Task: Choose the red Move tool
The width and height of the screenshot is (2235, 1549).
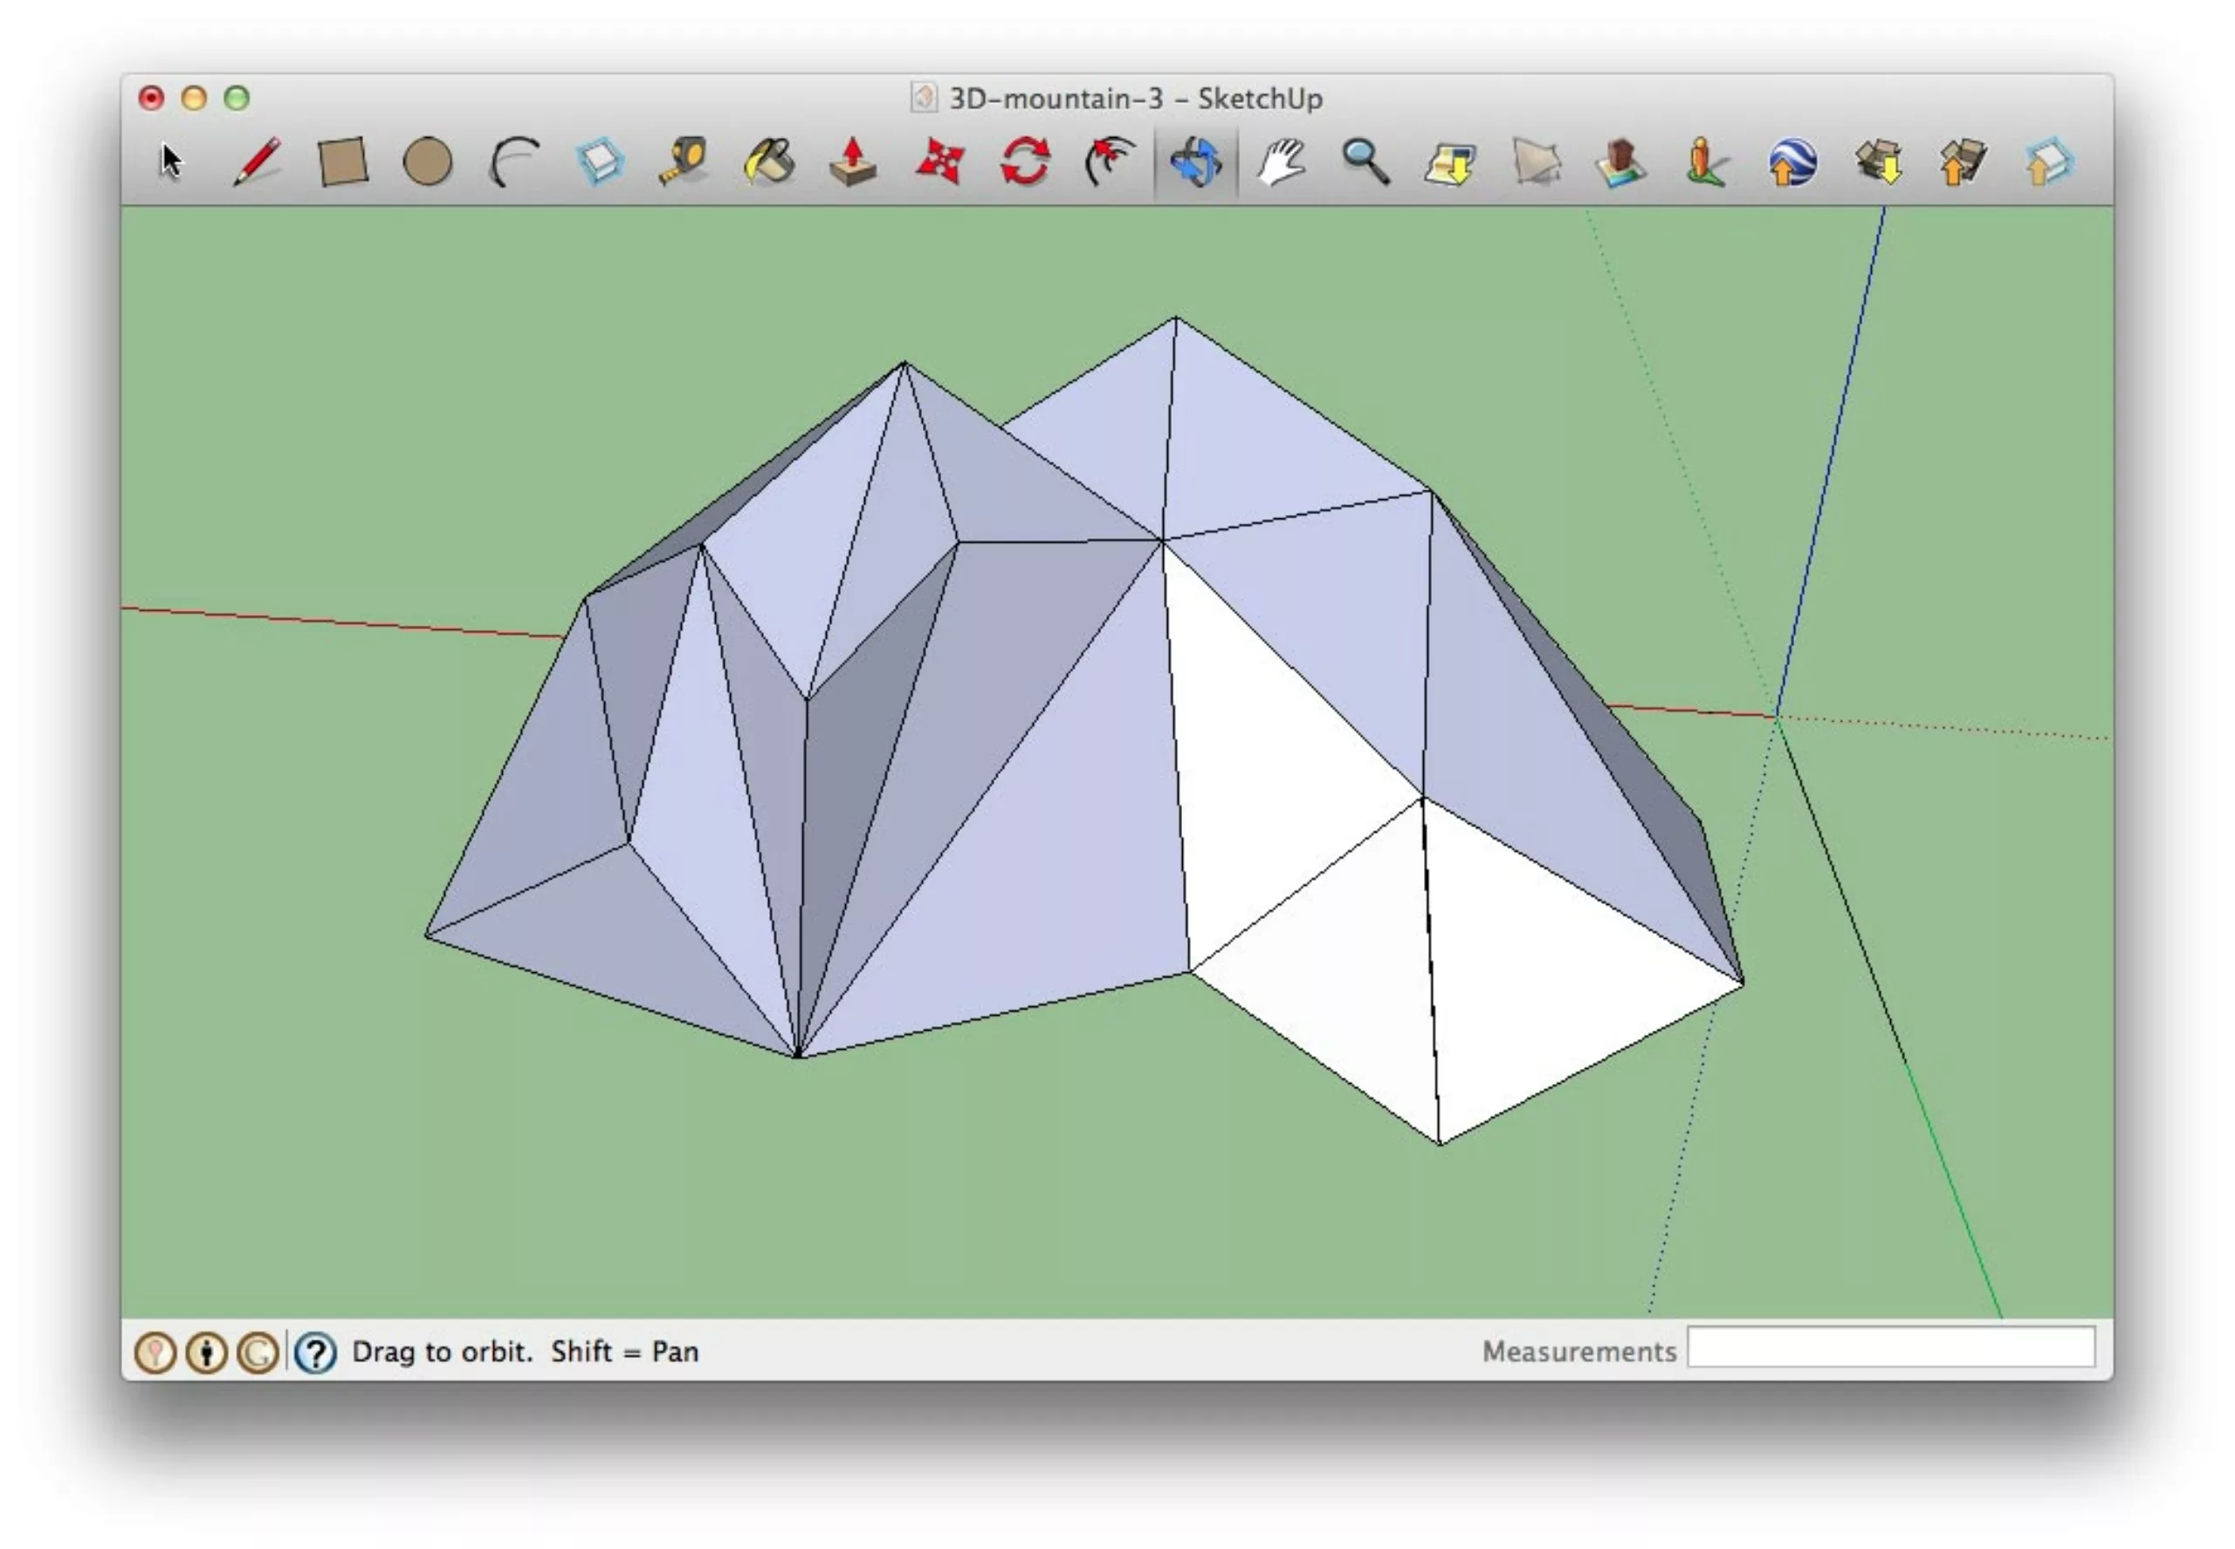Action: (939, 161)
